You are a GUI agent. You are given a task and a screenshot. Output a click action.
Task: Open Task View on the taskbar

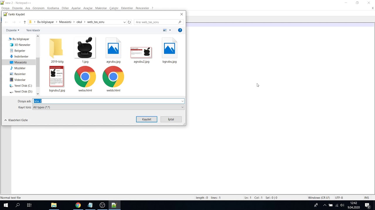point(29,205)
